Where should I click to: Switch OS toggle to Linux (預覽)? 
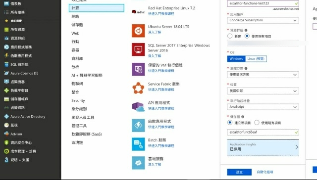tap(256, 59)
